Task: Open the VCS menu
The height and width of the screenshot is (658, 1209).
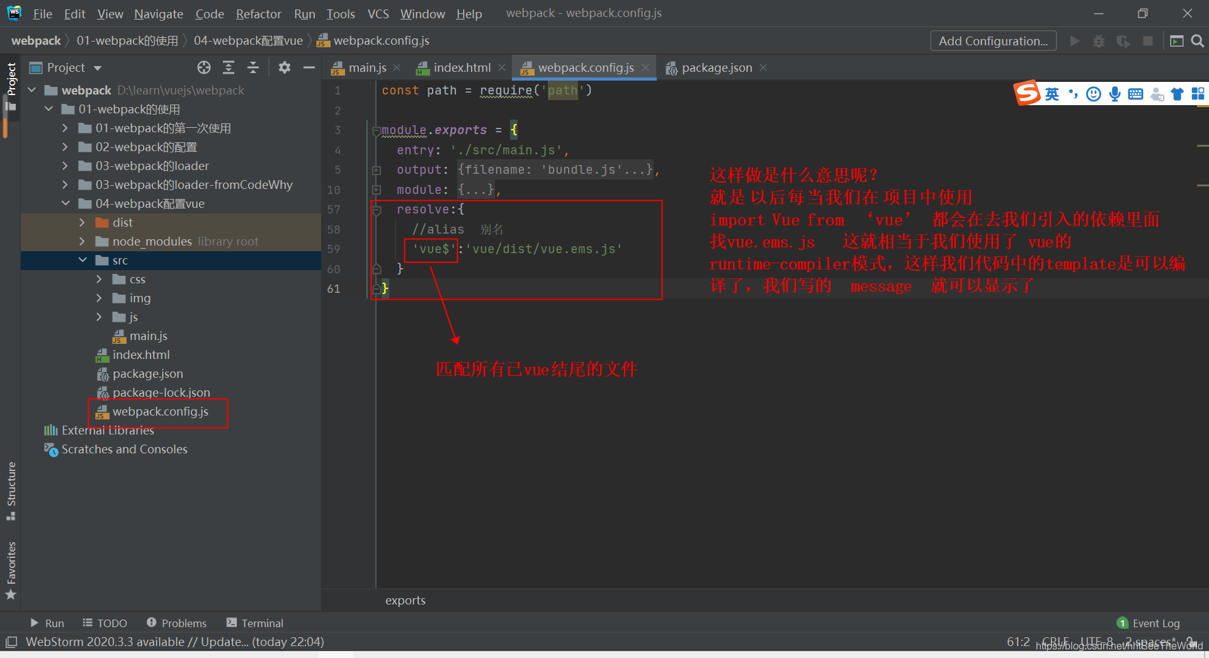Action: coord(378,13)
